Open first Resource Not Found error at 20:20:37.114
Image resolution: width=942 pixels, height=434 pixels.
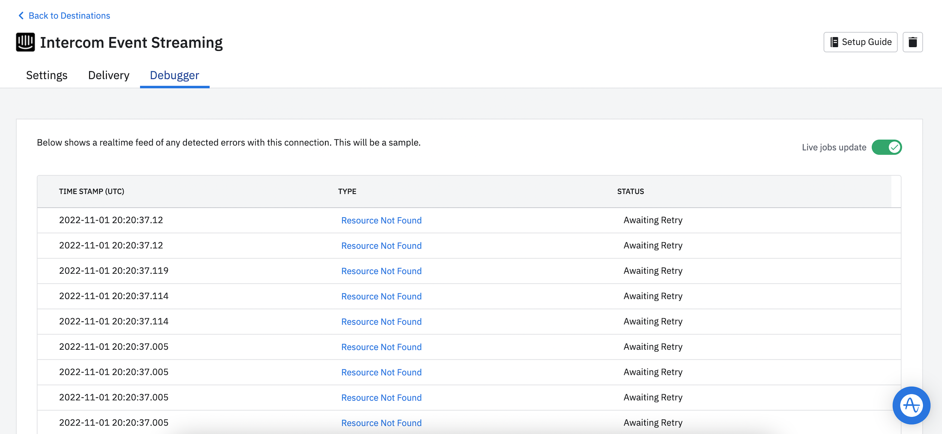tap(381, 296)
